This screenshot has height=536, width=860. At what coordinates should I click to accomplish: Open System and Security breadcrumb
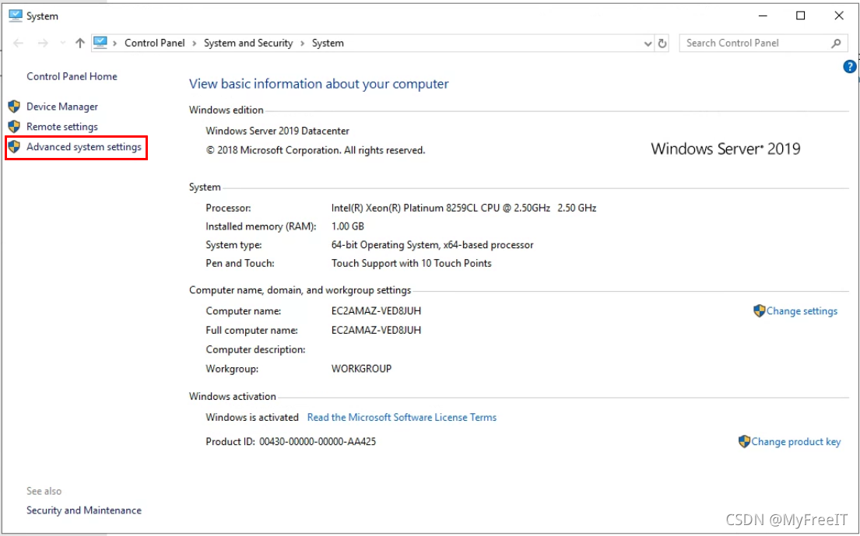[x=248, y=43]
